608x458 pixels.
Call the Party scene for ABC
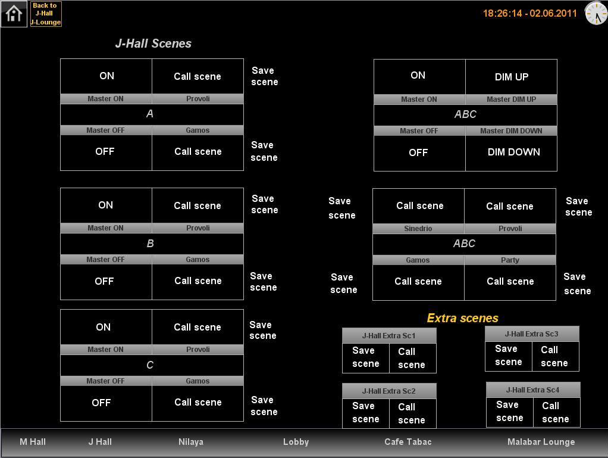click(x=510, y=281)
